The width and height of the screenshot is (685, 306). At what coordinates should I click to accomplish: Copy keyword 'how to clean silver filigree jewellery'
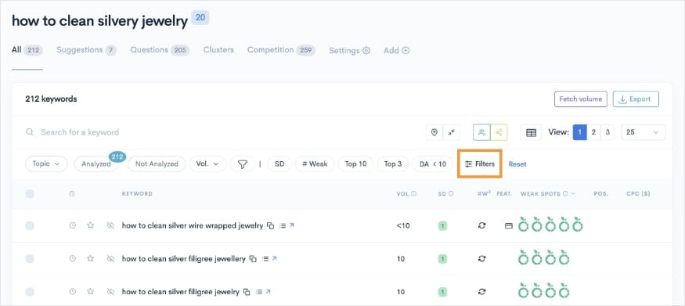(x=253, y=259)
